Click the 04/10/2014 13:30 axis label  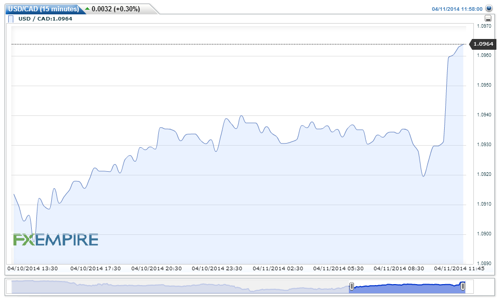(32, 268)
